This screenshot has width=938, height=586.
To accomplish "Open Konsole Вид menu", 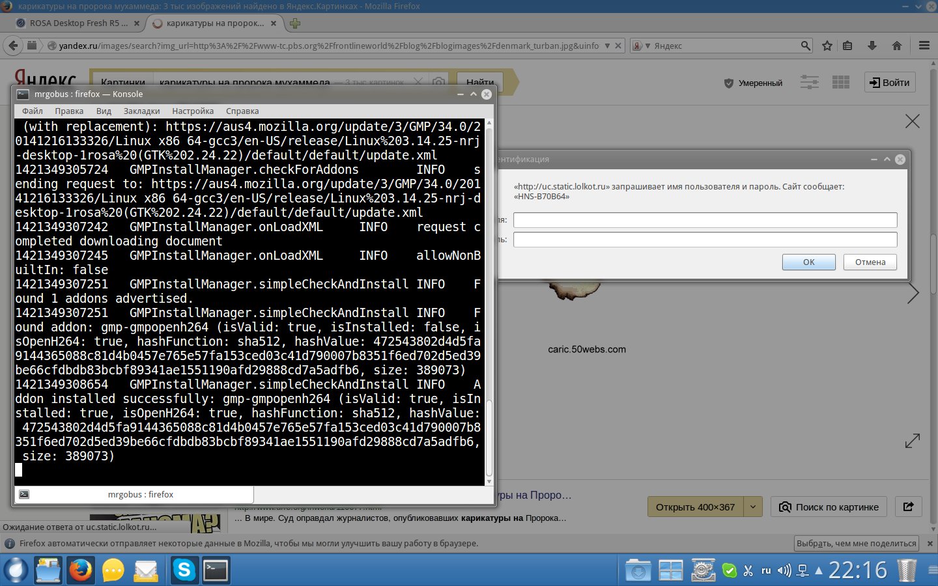I will point(104,111).
